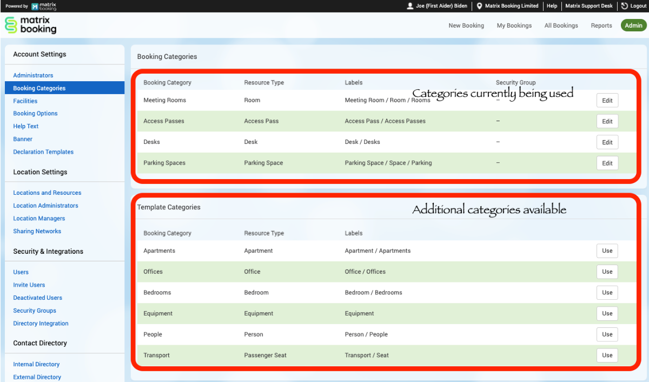The height and width of the screenshot is (382, 649).
Task: Edit the Meeting Rooms category
Action: click(607, 101)
